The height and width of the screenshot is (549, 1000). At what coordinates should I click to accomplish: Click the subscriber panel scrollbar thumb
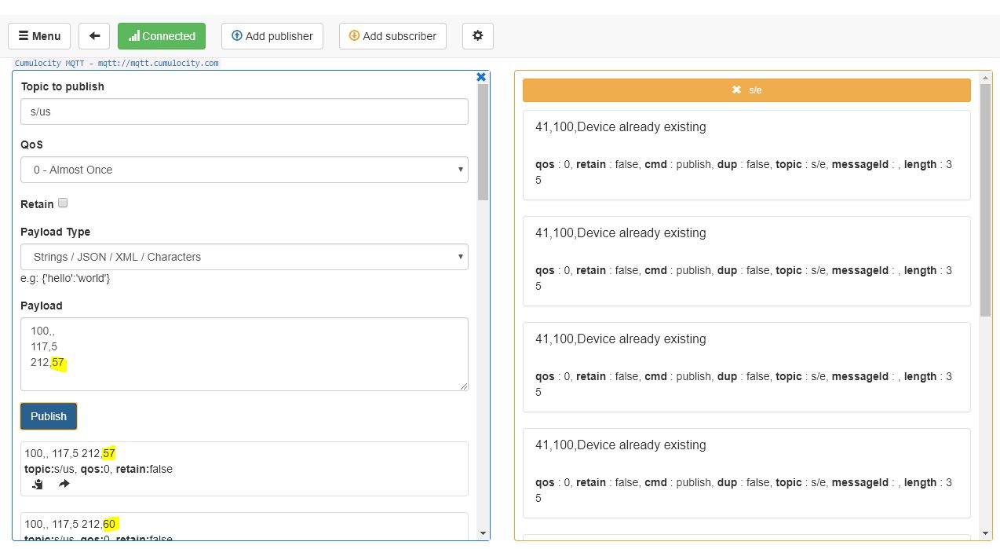click(x=986, y=196)
